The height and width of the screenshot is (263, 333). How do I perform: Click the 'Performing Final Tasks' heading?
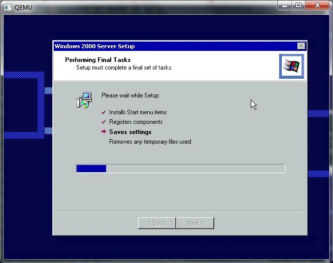(x=98, y=60)
